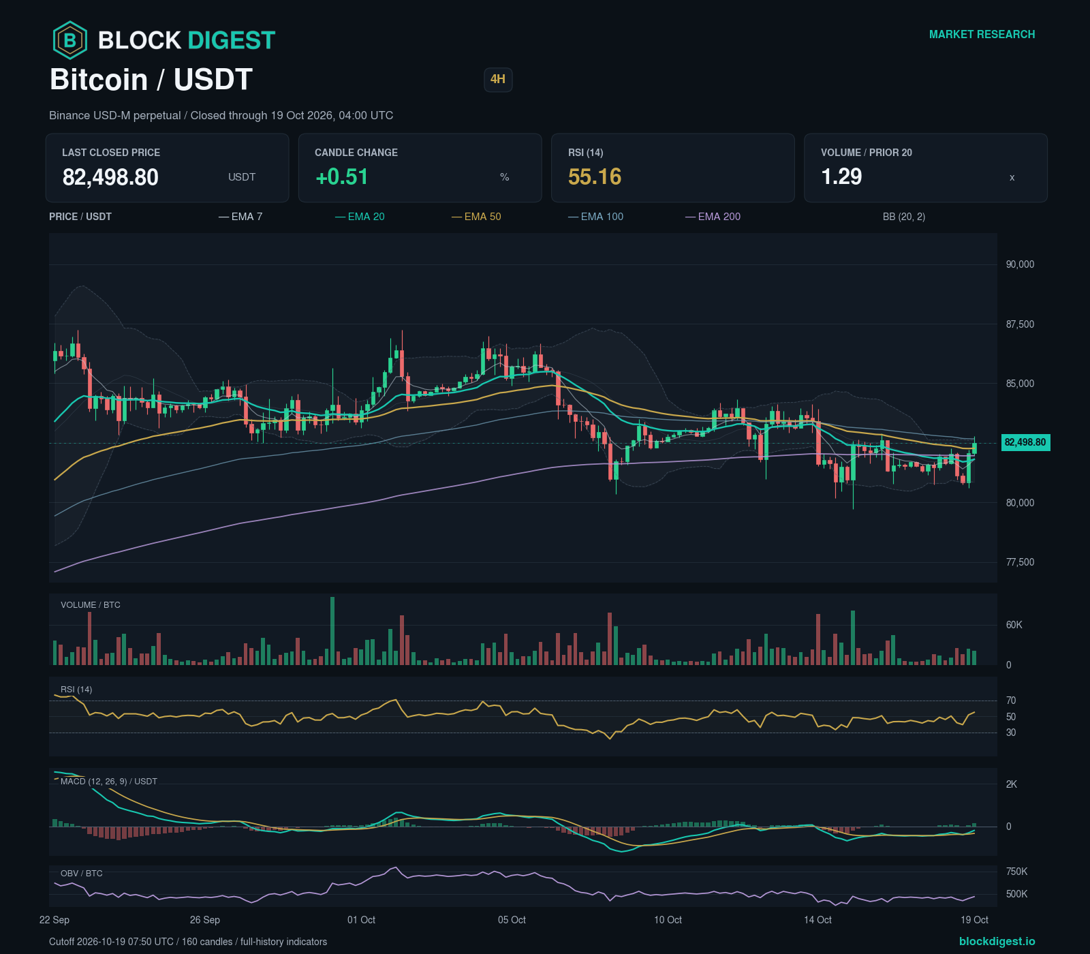Toggle the EMA 50 legend entry
The width and height of the screenshot is (1090, 954).
pyautogui.click(x=476, y=217)
